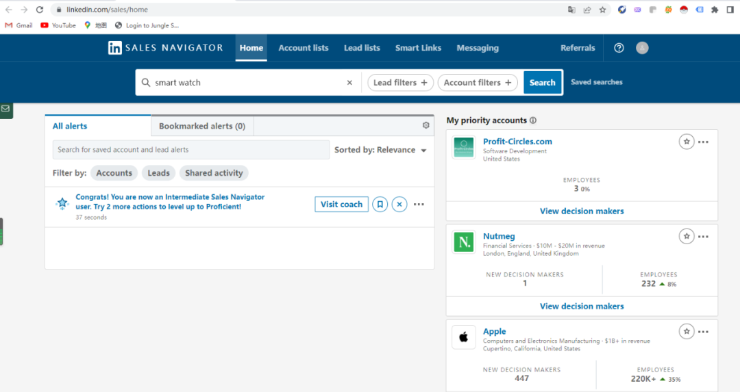Open the Help question-mark icon

click(619, 48)
